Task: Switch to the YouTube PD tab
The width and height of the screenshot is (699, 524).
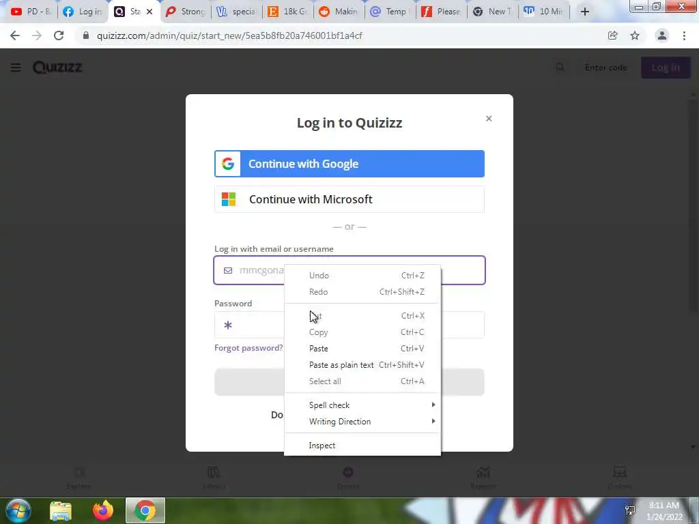Action: [x=31, y=12]
